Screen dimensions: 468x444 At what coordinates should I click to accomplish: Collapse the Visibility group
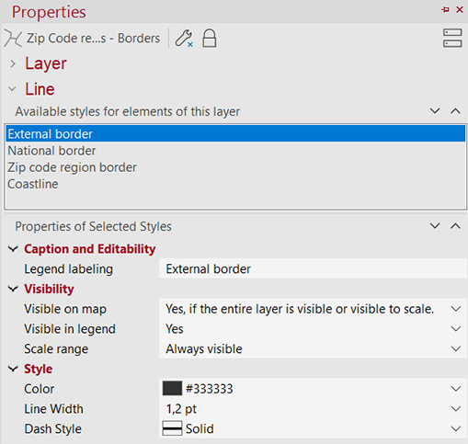tap(13, 289)
